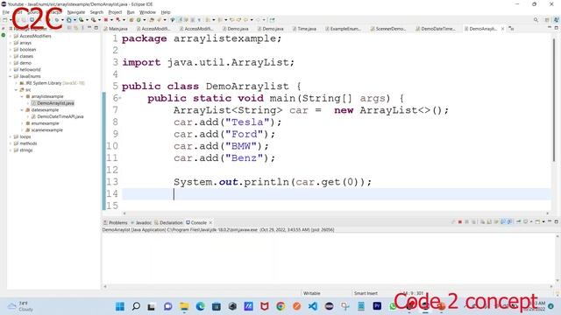Open the Search menu
561x315 pixels.
tap(96, 12)
